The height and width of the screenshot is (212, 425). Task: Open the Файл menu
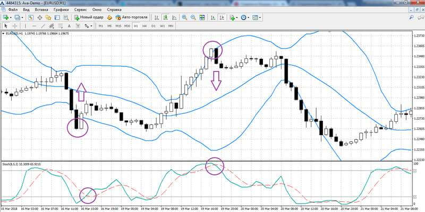pyautogui.click(x=13, y=10)
